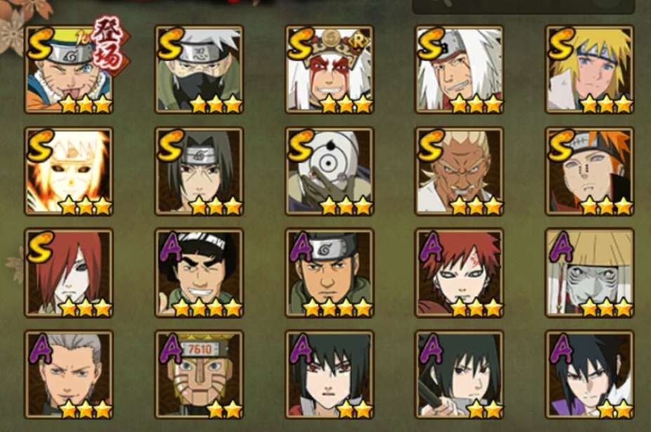Select red-haired Nagato S-rank card
This screenshot has height=432, width=651.
pos(69,273)
